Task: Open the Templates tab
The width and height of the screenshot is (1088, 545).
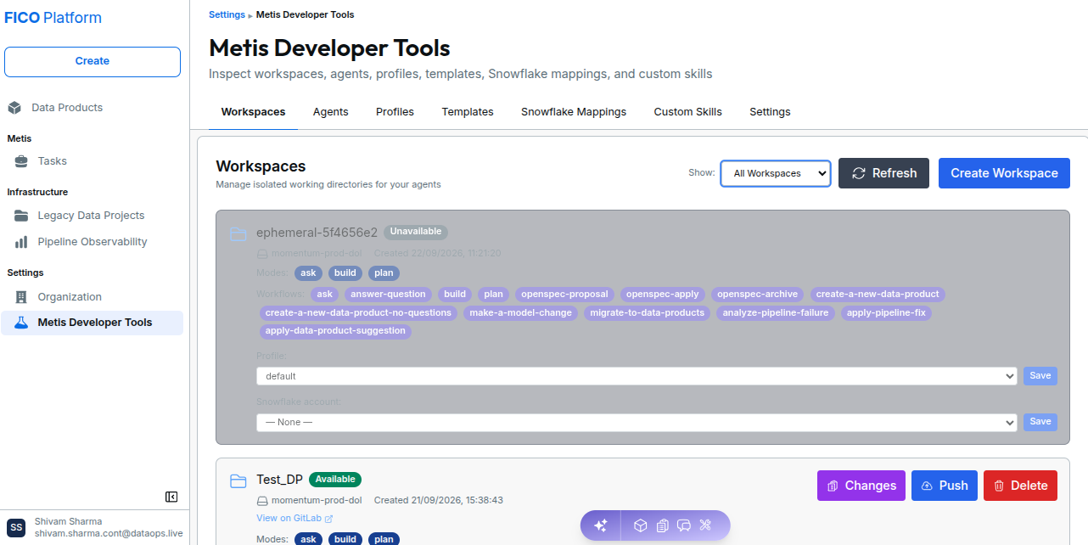Action: 468,112
